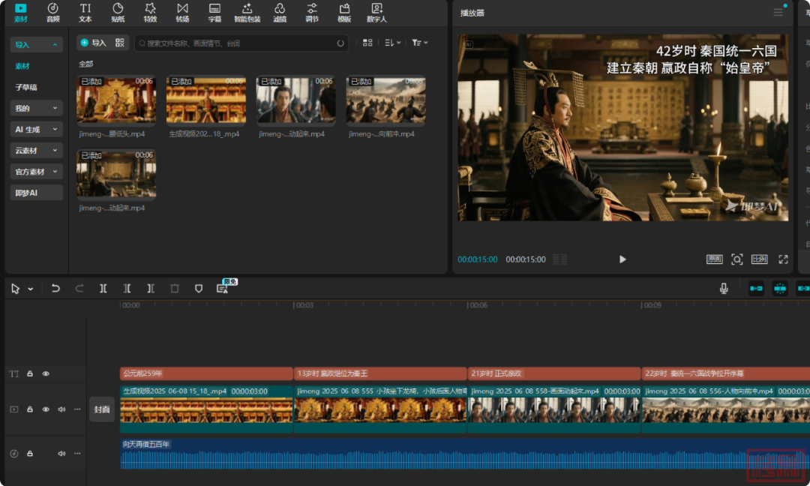Click the 比例 aspect ratio button
The width and height of the screenshot is (810, 486).
(759, 259)
